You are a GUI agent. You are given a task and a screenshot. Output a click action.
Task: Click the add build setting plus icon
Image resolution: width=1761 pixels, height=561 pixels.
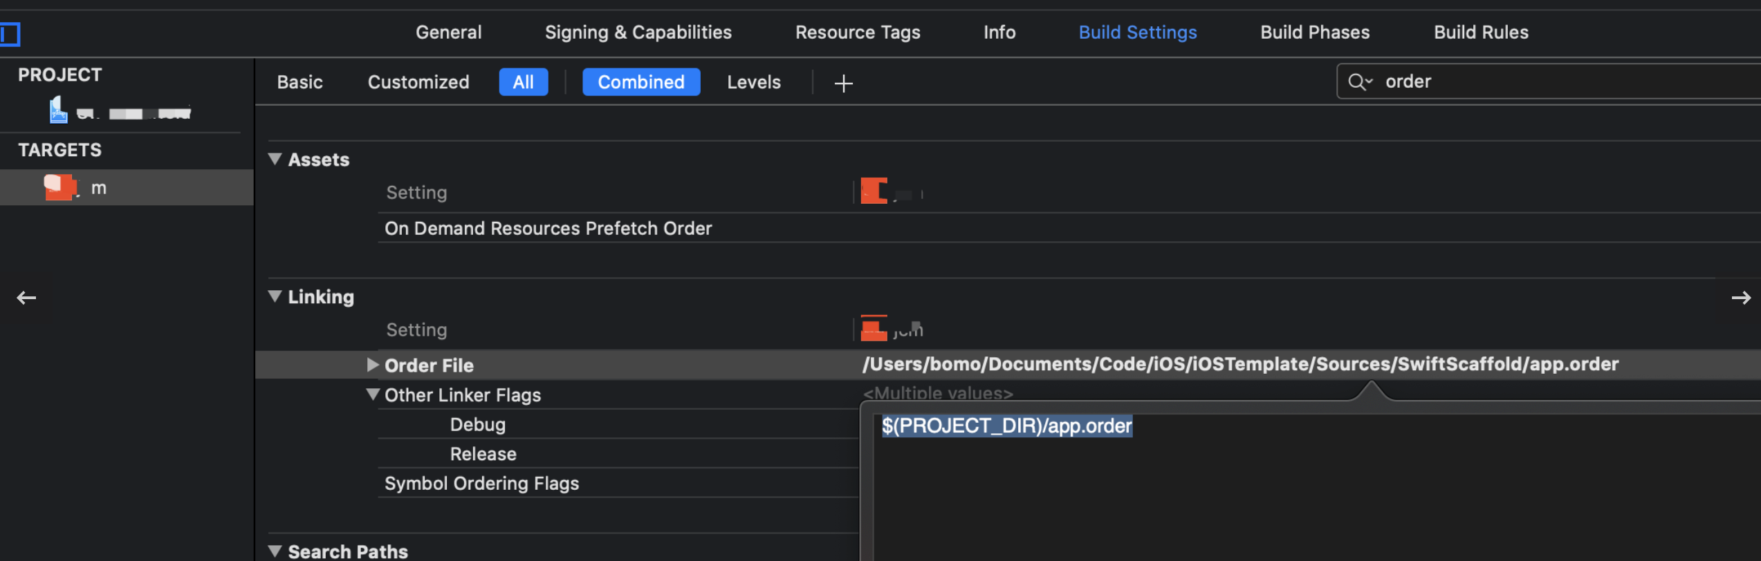coord(843,84)
